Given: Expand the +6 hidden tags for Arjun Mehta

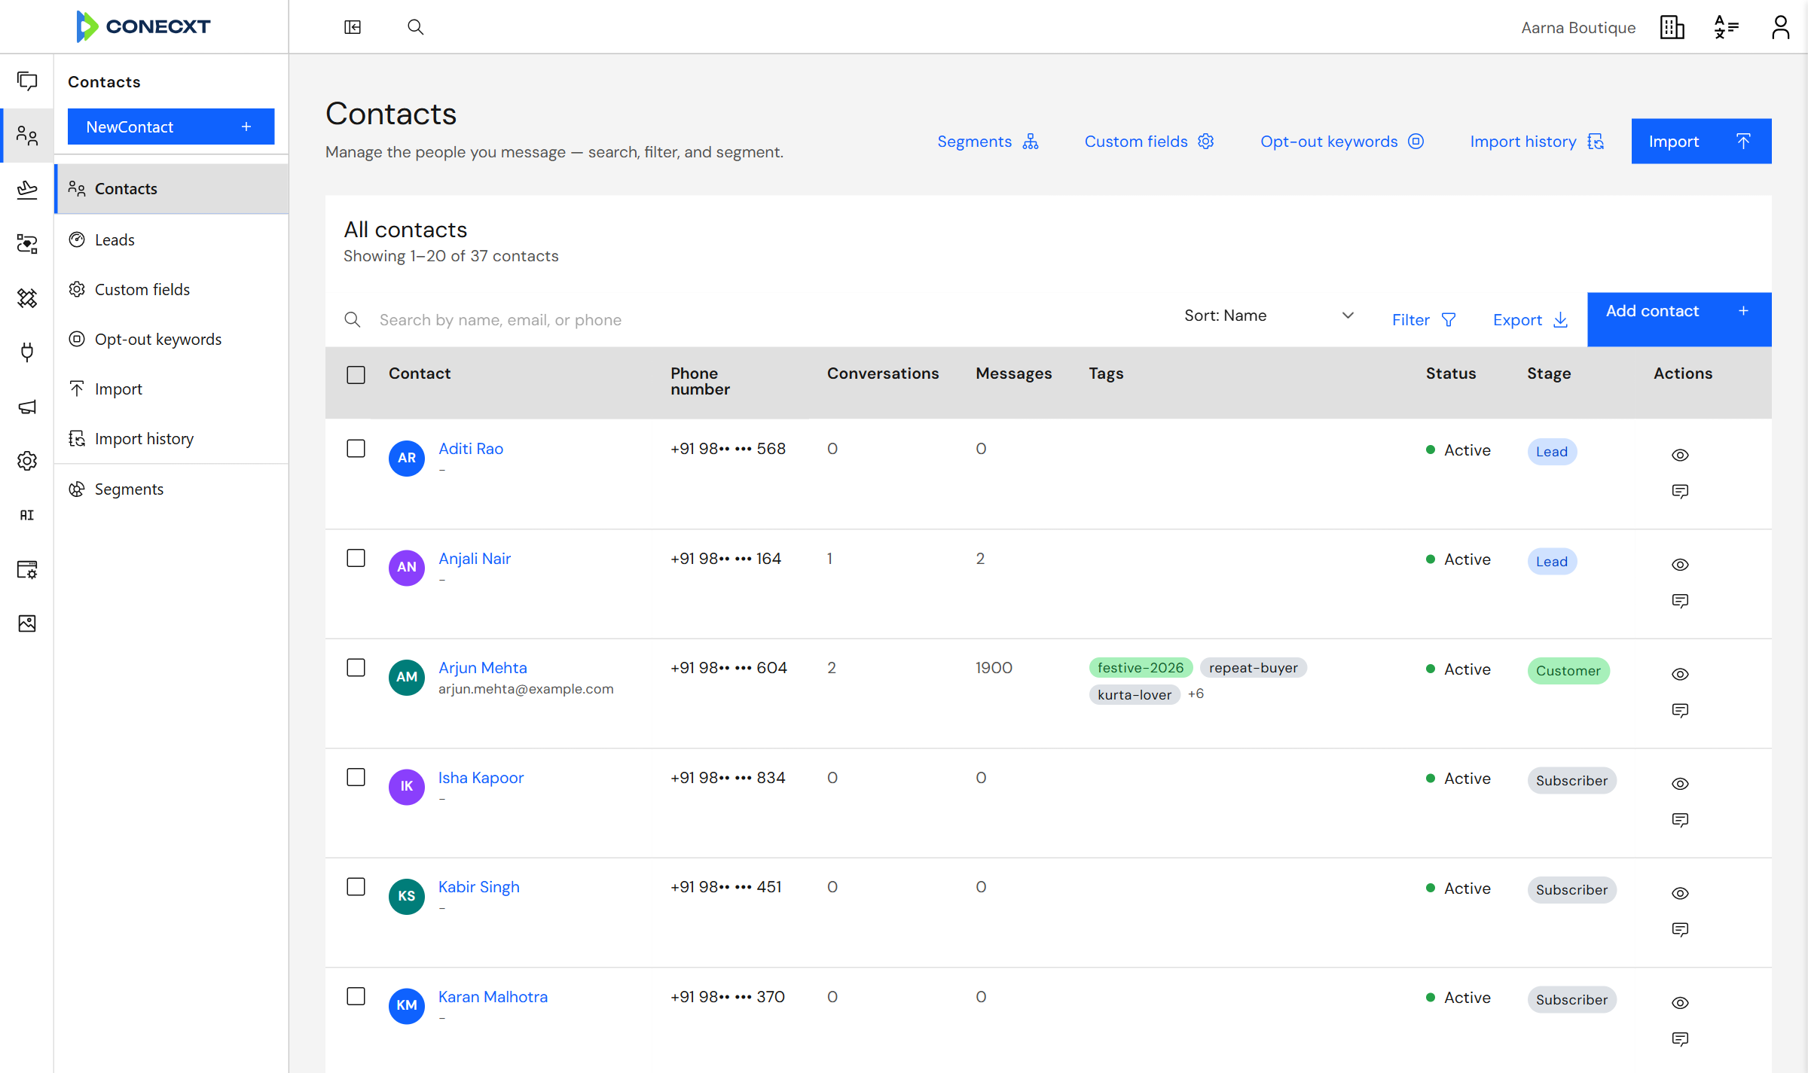Looking at the screenshot, I should pos(1196,693).
